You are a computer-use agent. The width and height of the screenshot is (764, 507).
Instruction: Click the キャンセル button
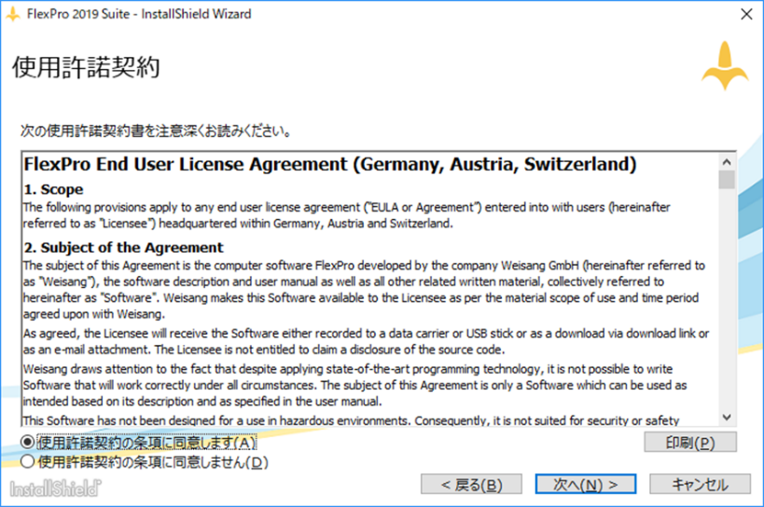(x=700, y=484)
